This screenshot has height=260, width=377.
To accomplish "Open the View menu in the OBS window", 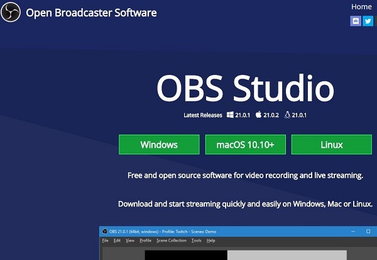I will point(130,240).
